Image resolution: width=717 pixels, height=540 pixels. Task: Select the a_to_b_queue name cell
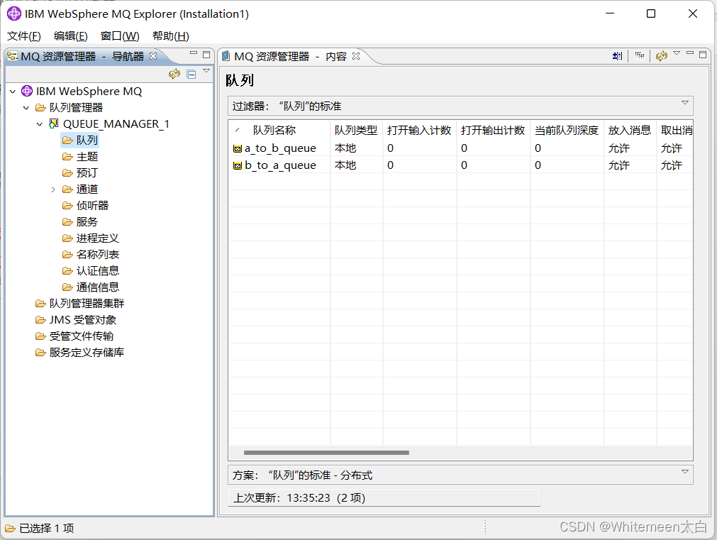click(280, 148)
